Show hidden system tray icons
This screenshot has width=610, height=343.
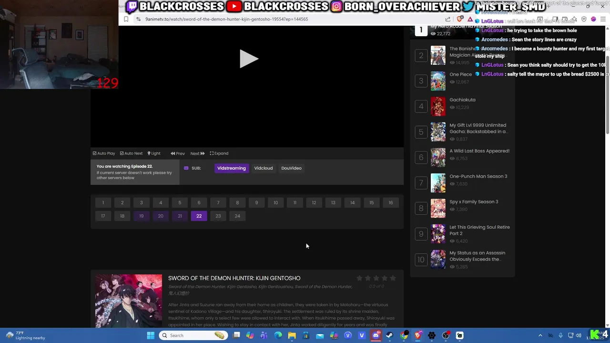[x=540, y=335]
